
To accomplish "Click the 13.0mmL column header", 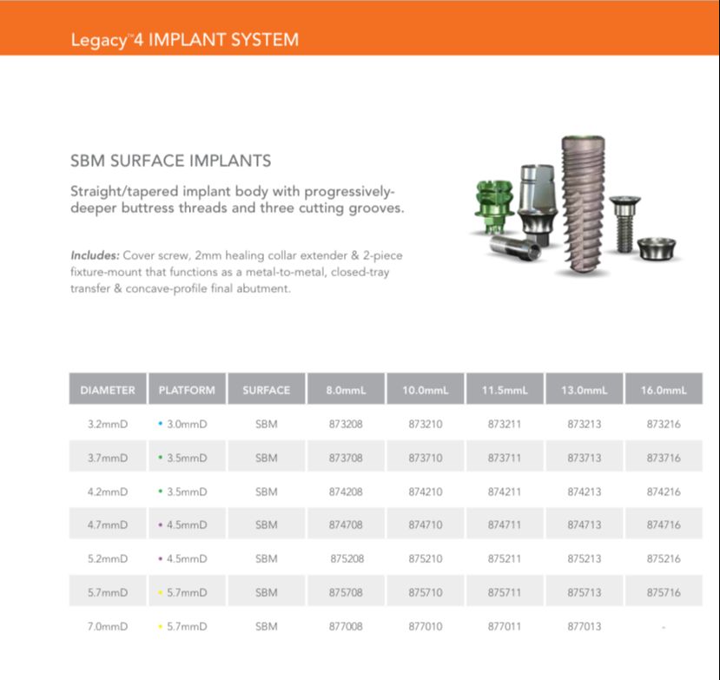I will click(585, 390).
